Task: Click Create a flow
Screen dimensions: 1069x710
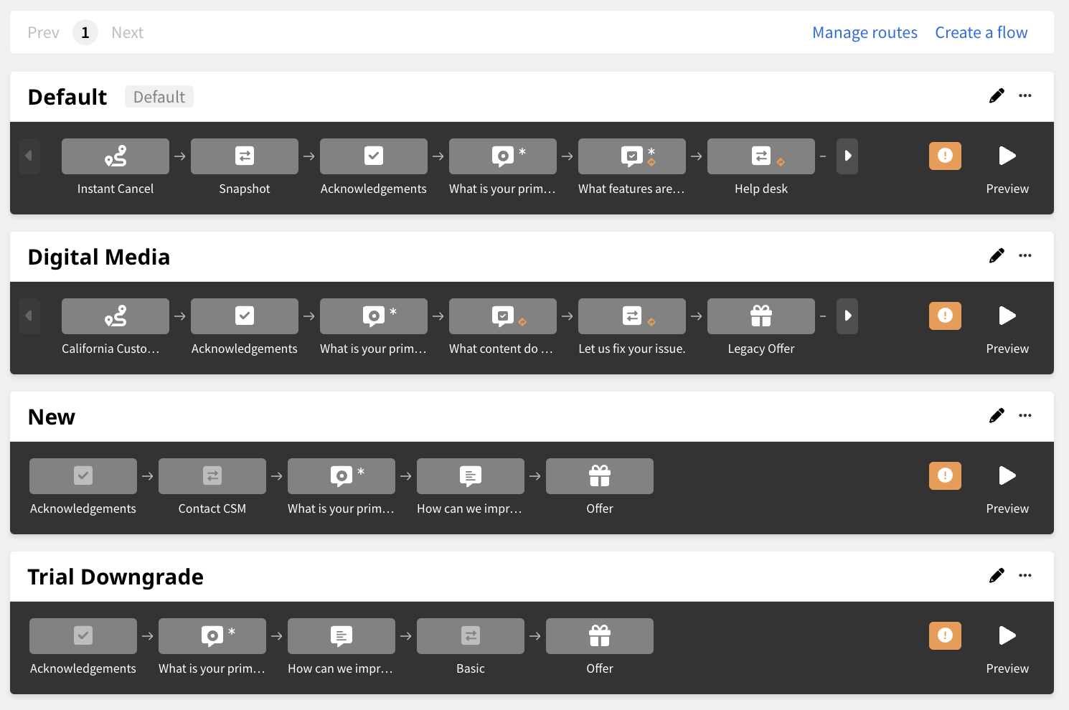Action: click(x=981, y=32)
